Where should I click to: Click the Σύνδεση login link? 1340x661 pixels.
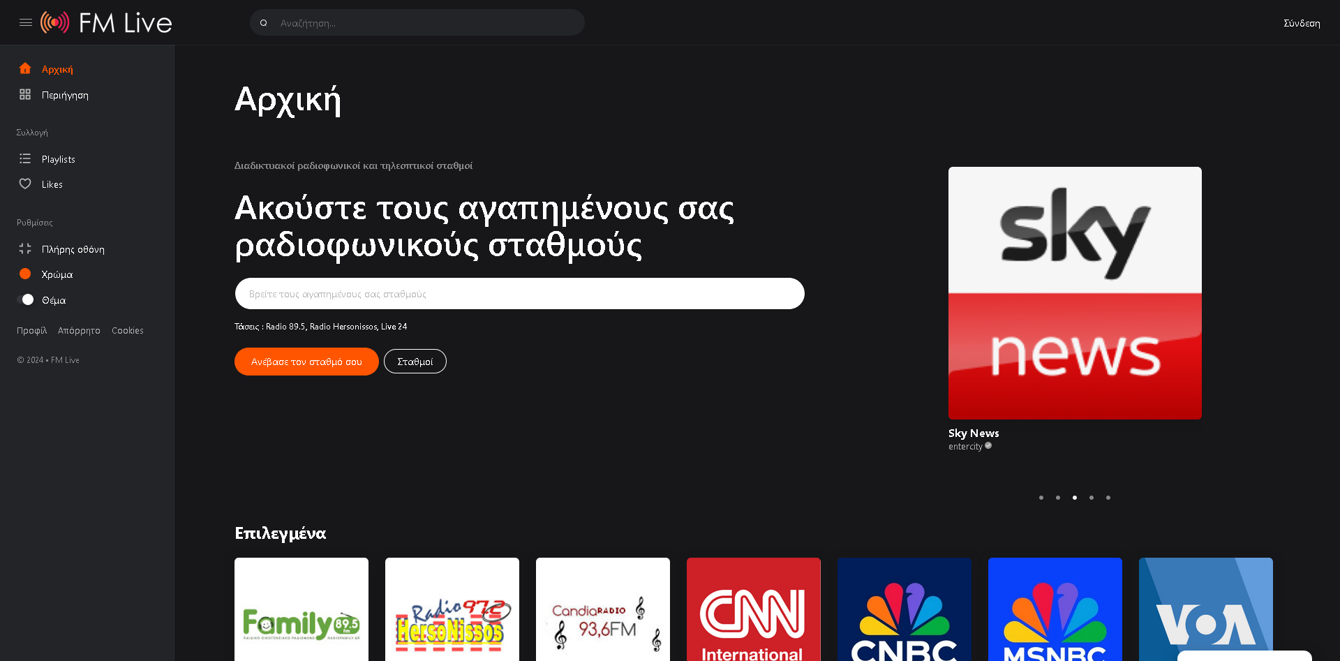pyautogui.click(x=1302, y=23)
